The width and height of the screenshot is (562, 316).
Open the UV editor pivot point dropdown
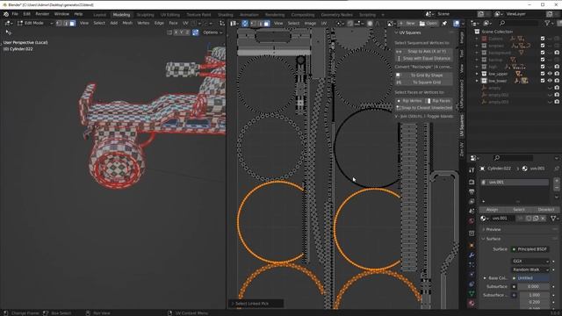(340, 24)
